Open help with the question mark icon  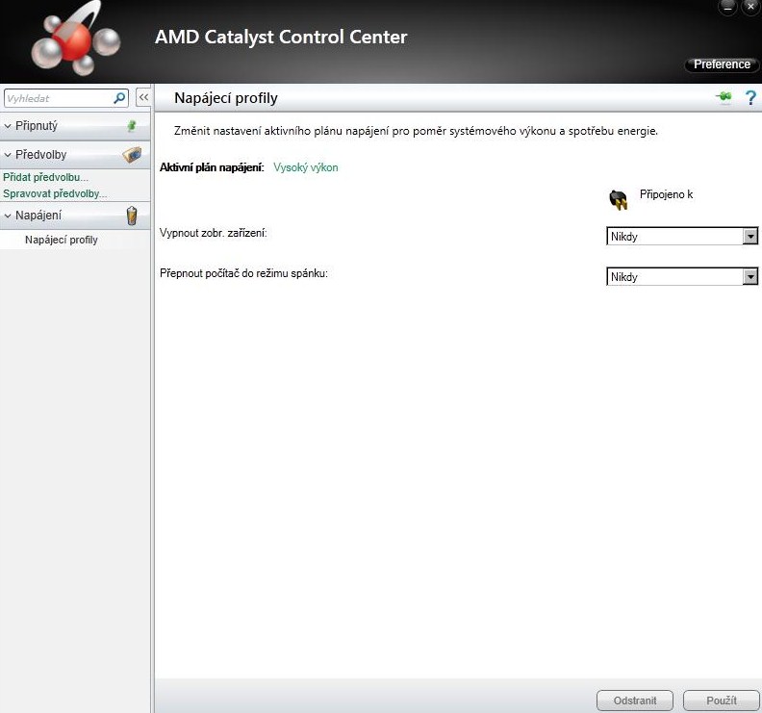point(750,98)
